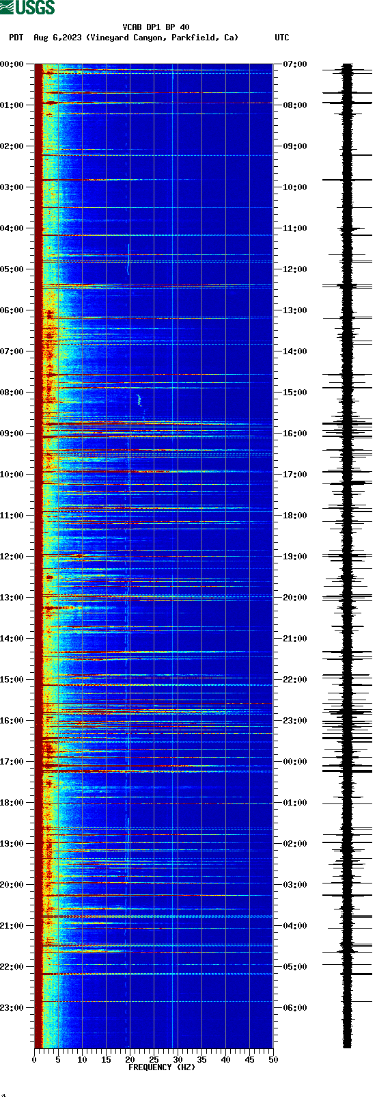Click the 06:00 PDT time label
This screenshot has width=377, height=1103.
(12, 310)
